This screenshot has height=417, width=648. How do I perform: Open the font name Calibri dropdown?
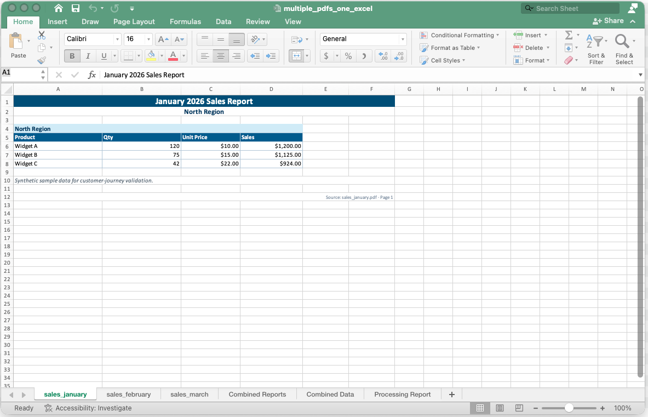click(117, 39)
